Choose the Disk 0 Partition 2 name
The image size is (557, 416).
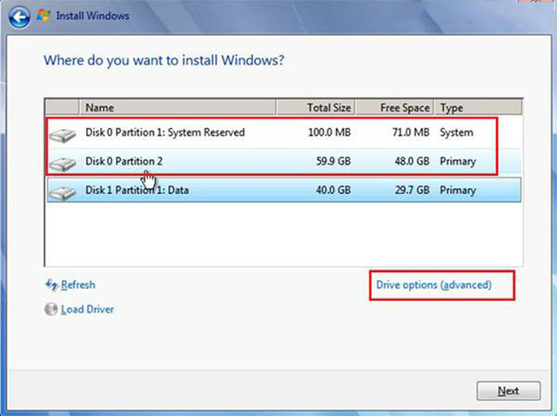point(124,161)
